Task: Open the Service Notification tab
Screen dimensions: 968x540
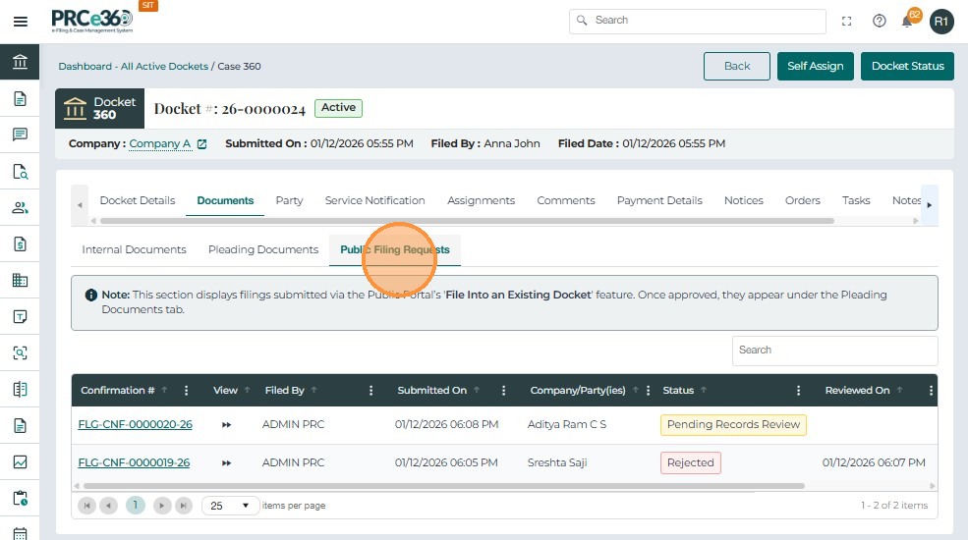Action: click(374, 200)
